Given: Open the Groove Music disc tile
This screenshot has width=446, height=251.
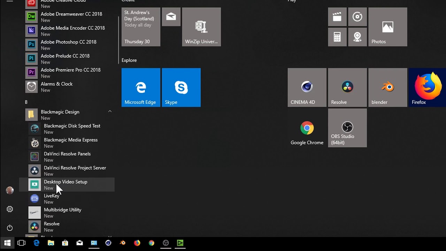Looking at the screenshot, I should pos(357,17).
